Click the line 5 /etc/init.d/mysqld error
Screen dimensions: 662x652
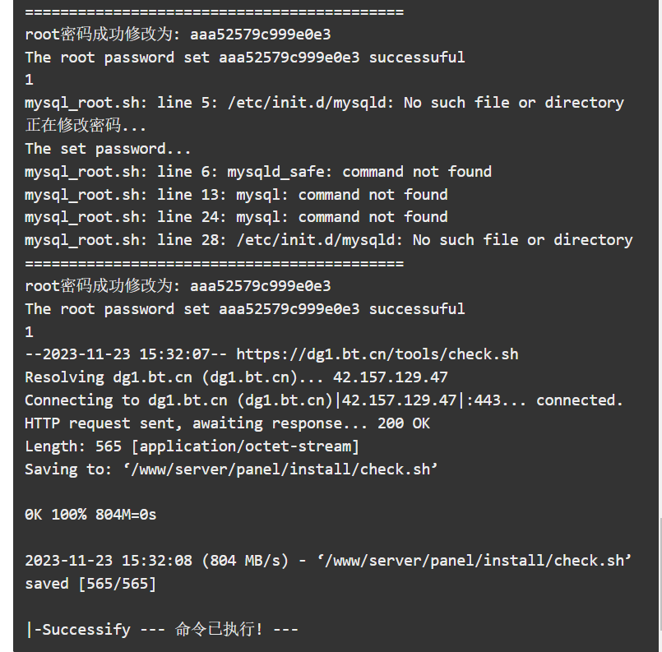tap(324, 103)
